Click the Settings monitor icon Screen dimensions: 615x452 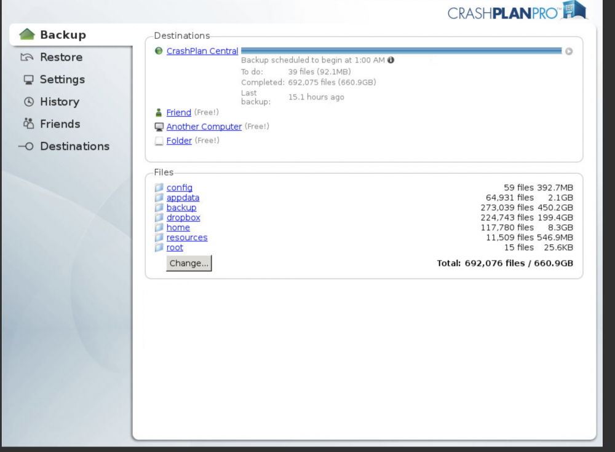(29, 80)
